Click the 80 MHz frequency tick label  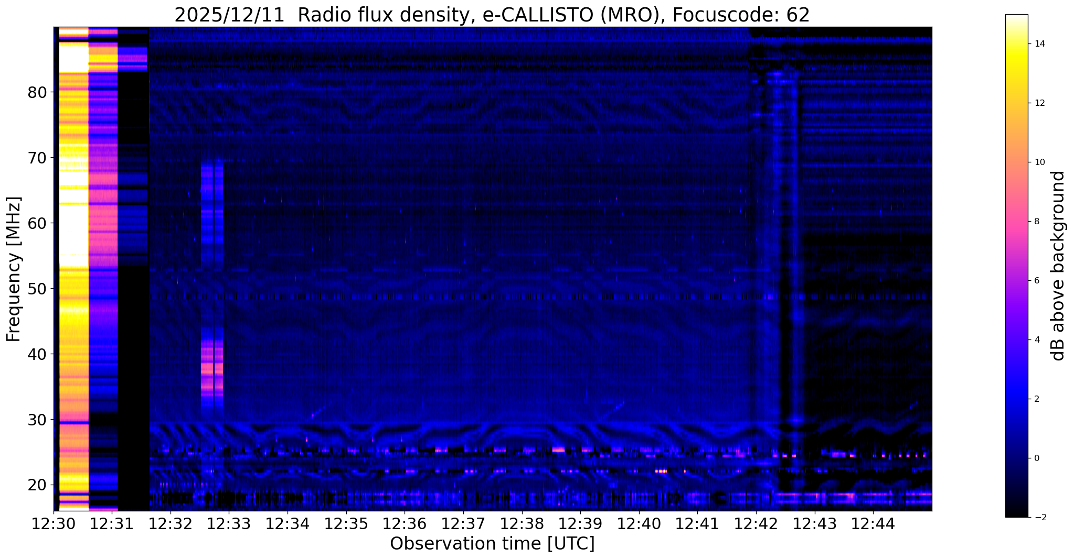(37, 93)
